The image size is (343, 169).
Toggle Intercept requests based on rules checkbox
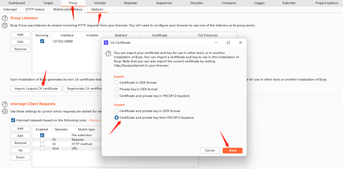(x=13, y=120)
